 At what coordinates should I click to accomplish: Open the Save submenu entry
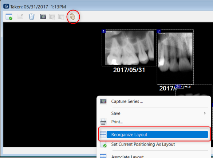[154, 113]
